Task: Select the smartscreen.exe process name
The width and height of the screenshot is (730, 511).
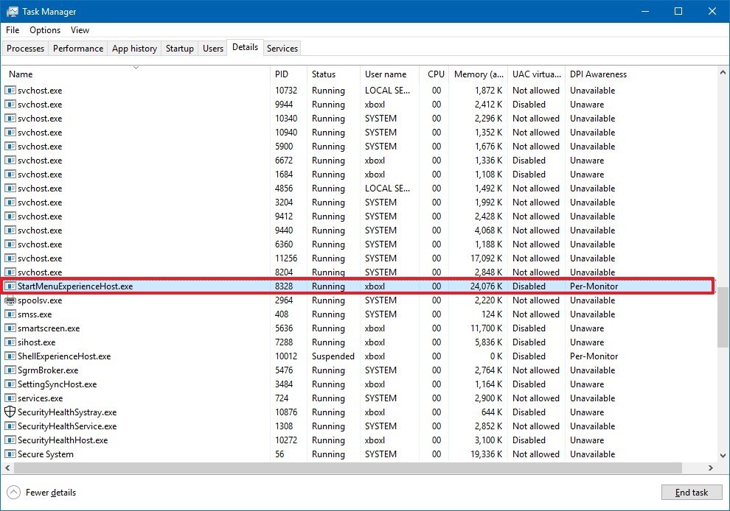Action: (49, 328)
